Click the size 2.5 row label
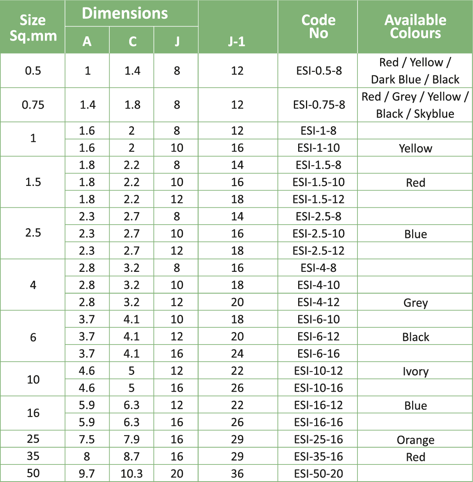Viewport: 473px width, 482px height. click(33, 233)
